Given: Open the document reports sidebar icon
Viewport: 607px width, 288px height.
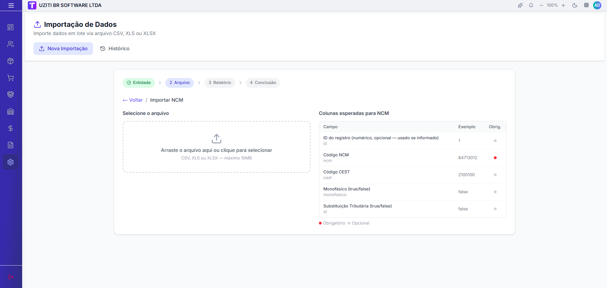Looking at the screenshot, I should pyautogui.click(x=10, y=145).
